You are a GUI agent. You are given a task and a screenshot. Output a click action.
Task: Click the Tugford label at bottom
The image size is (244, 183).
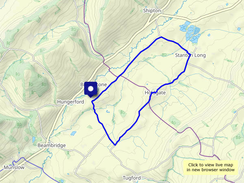coord(132,178)
